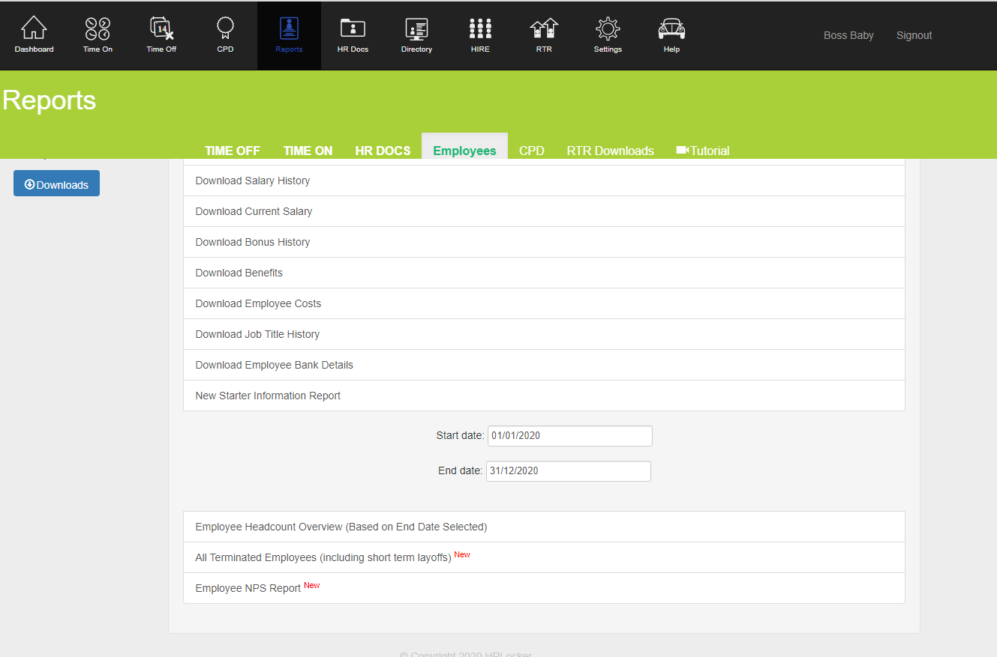The width and height of the screenshot is (997, 657).
Task: Switch to the RTR Downloads tab
Action: (610, 151)
